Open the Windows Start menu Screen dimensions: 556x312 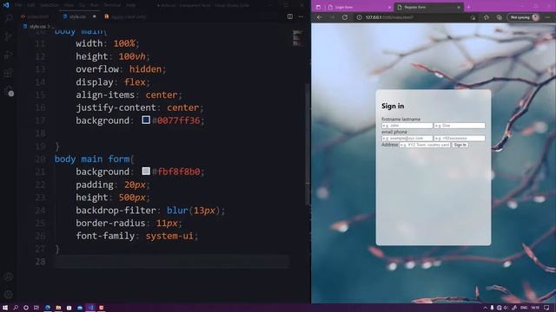5,308
